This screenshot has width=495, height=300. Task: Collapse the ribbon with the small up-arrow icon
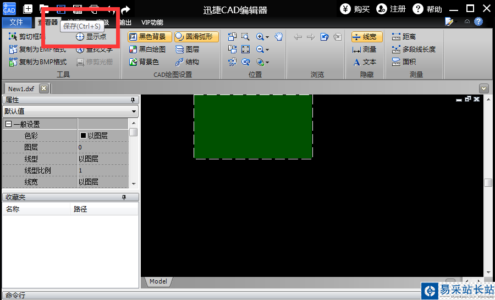[x=467, y=21]
